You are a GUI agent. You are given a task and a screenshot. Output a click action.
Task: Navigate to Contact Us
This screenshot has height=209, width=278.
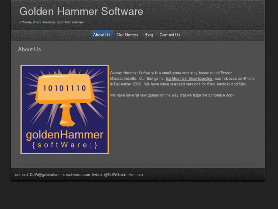click(170, 35)
